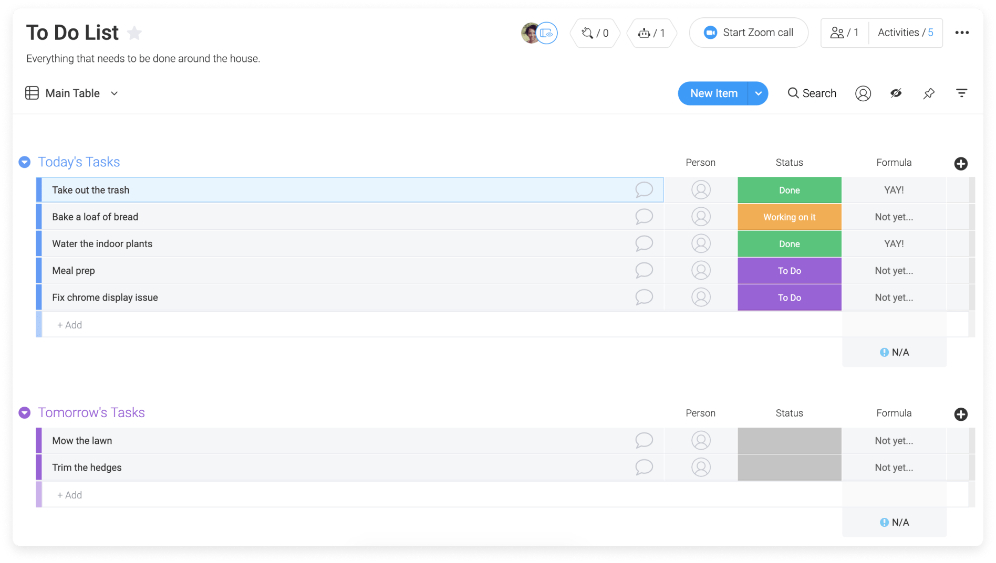Open the user avatar in the header
Image resolution: width=996 pixels, height=563 pixels.
coord(531,33)
